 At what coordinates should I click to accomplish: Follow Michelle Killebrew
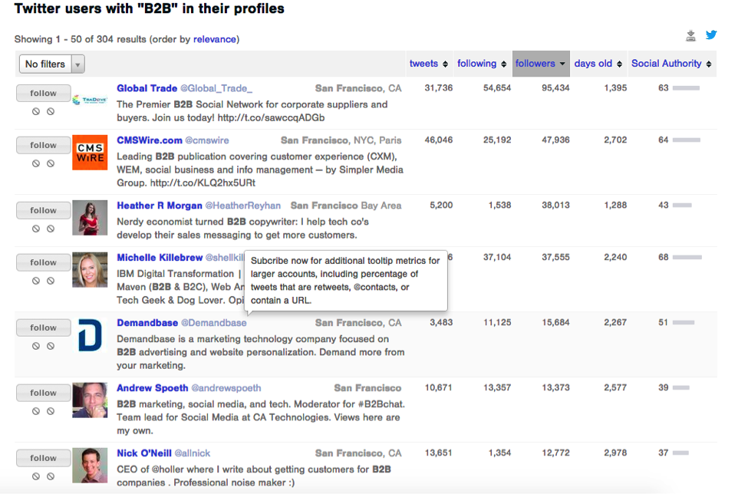[x=44, y=262]
